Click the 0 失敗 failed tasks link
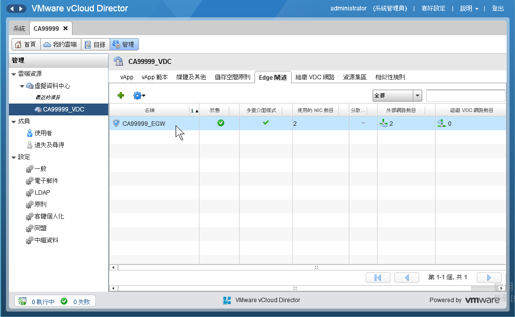This screenshot has width=515, height=317. [x=82, y=302]
